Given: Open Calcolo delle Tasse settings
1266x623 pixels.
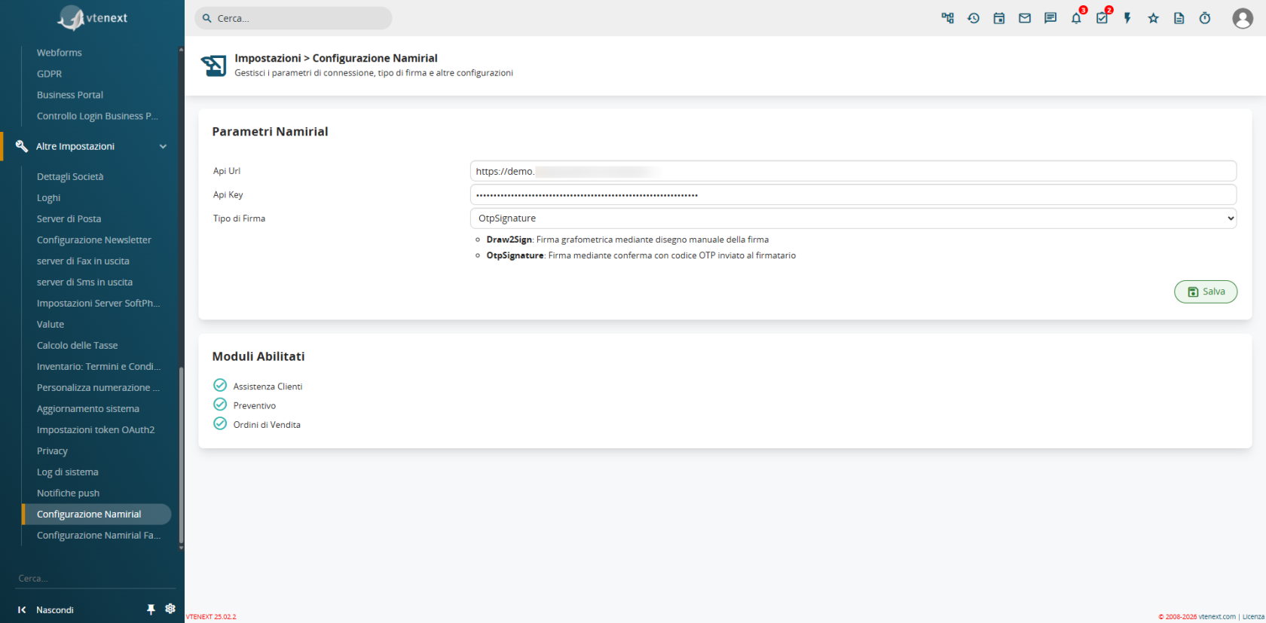Looking at the screenshot, I should coord(78,346).
